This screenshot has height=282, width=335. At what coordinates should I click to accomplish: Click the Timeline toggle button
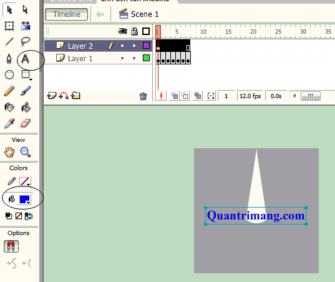(67, 14)
